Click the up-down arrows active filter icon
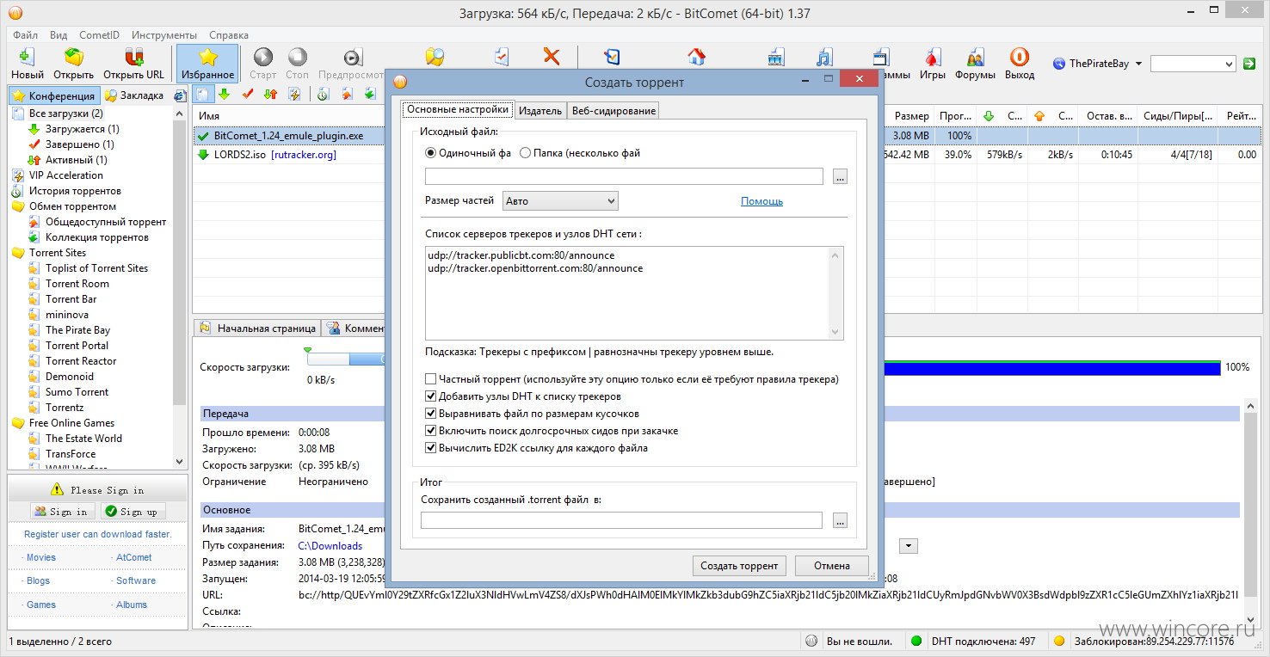The height and width of the screenshot is (657, 1270). (270, 94)
